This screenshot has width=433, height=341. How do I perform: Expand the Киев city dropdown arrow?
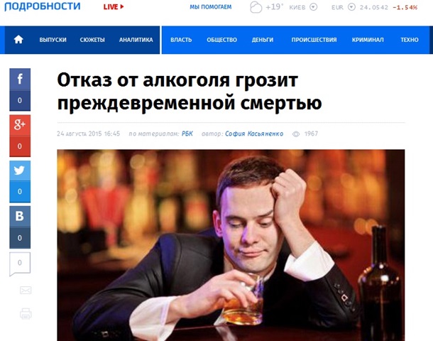pos(314,7)
